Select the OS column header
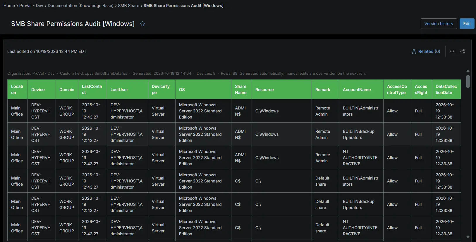The height and width of the screenshot is (242, 476). 203,90
